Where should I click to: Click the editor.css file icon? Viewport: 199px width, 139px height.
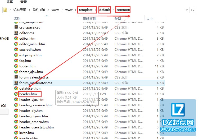16,33
